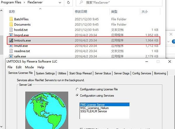Expand the address bar history dropdown

60,3
